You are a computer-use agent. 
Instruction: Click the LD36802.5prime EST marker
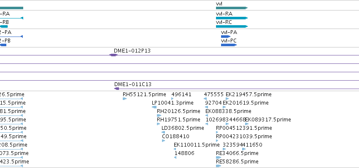coord(163,132)
